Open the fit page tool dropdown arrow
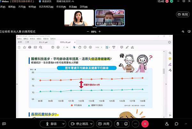 109,47
